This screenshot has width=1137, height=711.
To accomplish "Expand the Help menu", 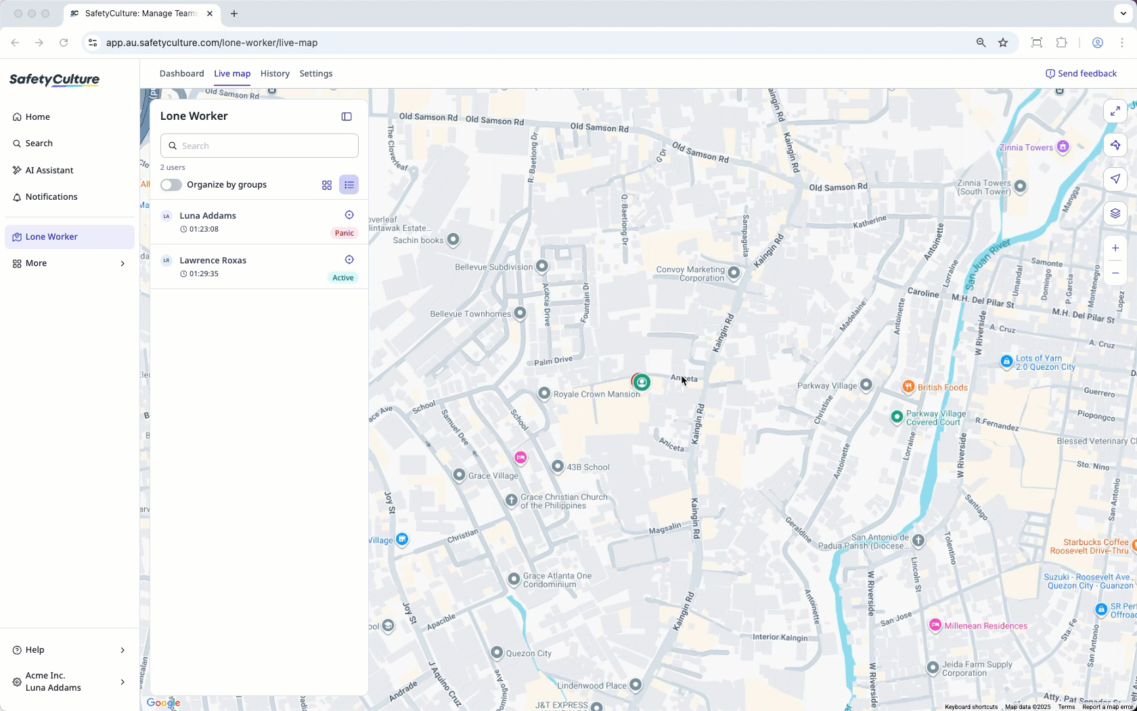I will 69,650.
